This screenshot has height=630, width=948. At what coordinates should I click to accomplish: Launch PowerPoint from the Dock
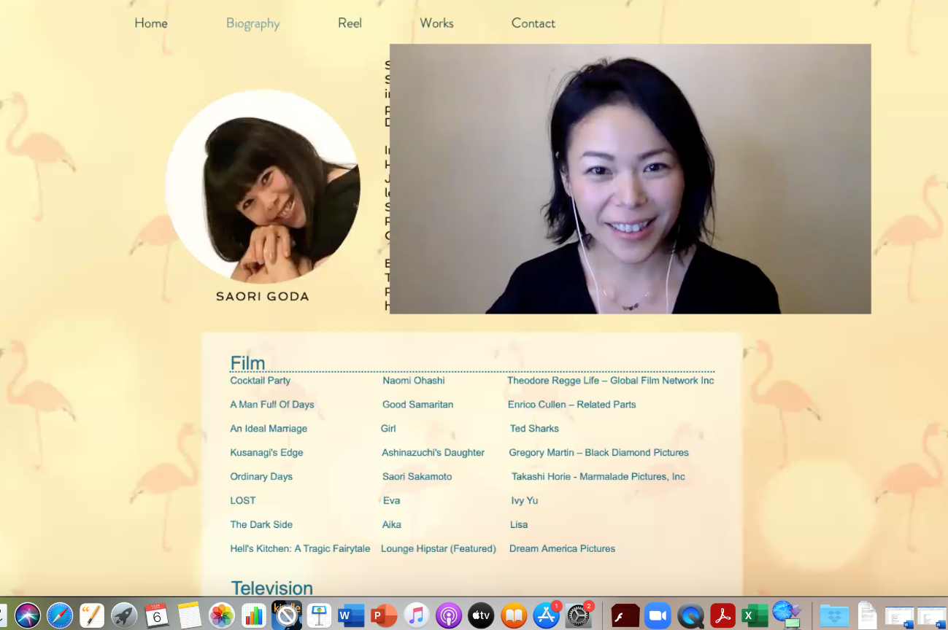tap(383, 615)
